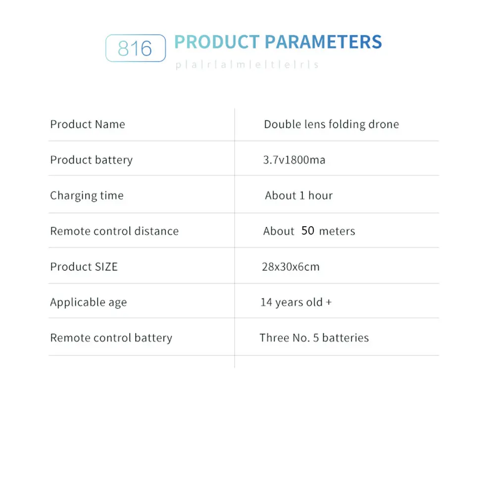Image resolution: width=495 pixels, height=495 pixels.
Task: Click the Three No. 5 batteries value
Action: (314, 338)
